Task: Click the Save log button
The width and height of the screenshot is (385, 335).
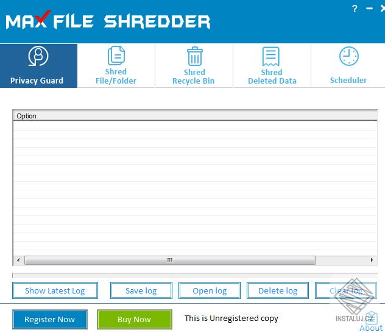Action: [141, 290]
